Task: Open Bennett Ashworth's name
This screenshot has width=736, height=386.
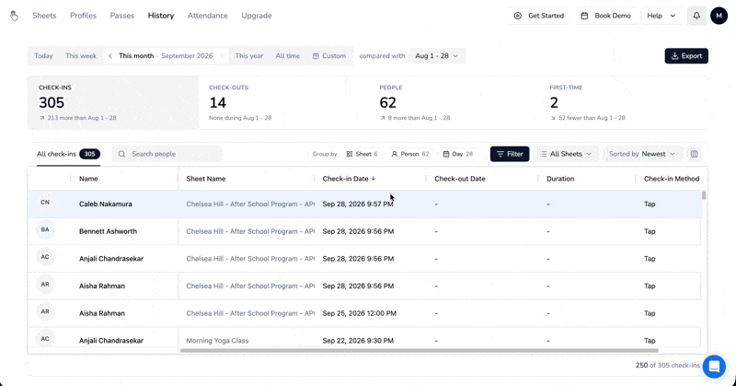Action: (108, 231)
